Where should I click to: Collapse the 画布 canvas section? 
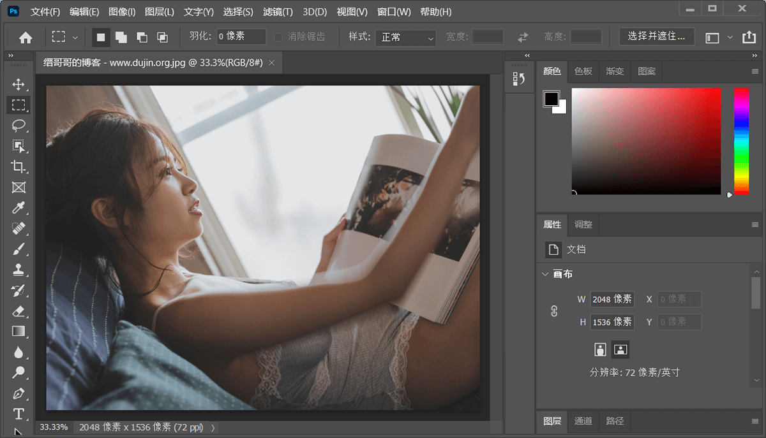545,274
